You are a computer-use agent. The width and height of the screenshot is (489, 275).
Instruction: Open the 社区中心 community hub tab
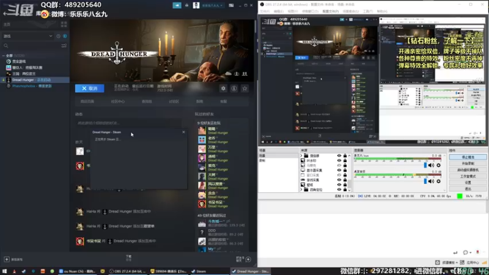click(x=117, y=101)
